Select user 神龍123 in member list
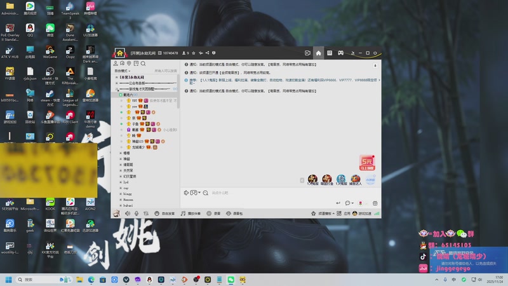The image size is (508, 286). click(137, 141)
